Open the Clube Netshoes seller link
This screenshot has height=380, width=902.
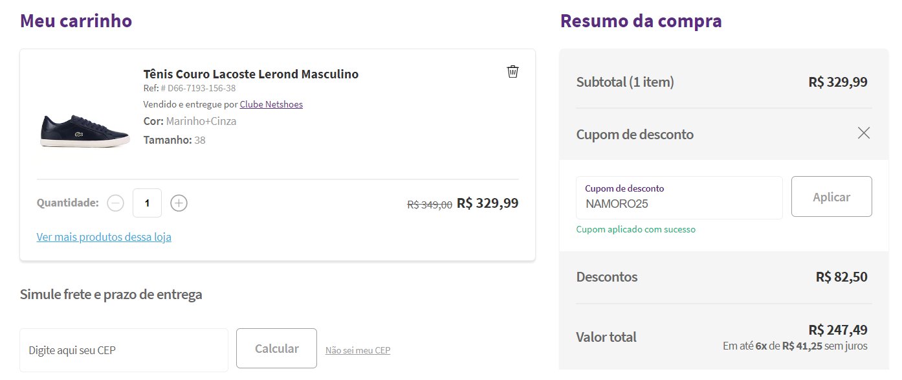[271, 104]
